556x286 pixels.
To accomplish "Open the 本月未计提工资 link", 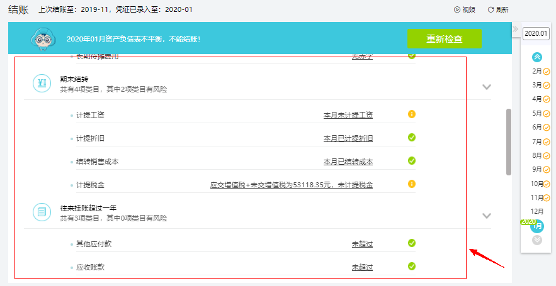I will pos(348,115).
